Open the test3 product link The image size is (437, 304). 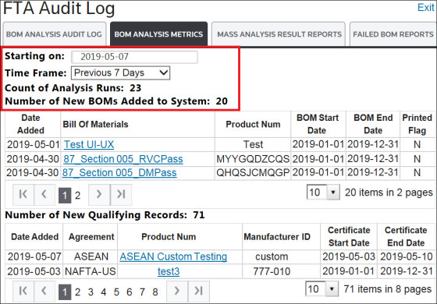(169, 271)
